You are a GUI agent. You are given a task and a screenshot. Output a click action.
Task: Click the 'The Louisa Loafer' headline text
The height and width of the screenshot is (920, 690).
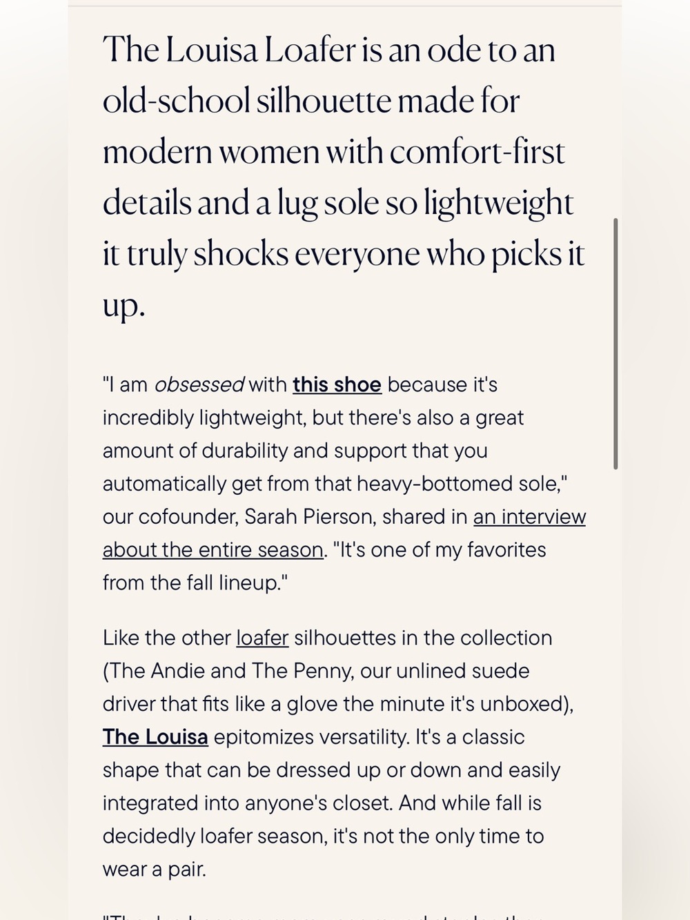point(229,50)
